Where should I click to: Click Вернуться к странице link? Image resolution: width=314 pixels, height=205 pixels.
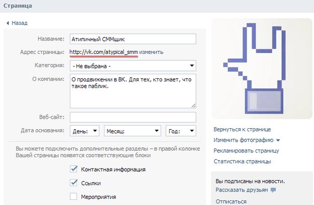click(x=242, y=129)
